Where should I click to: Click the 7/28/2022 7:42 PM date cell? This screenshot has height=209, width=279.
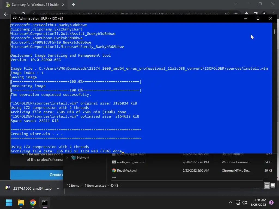point(196,162)
